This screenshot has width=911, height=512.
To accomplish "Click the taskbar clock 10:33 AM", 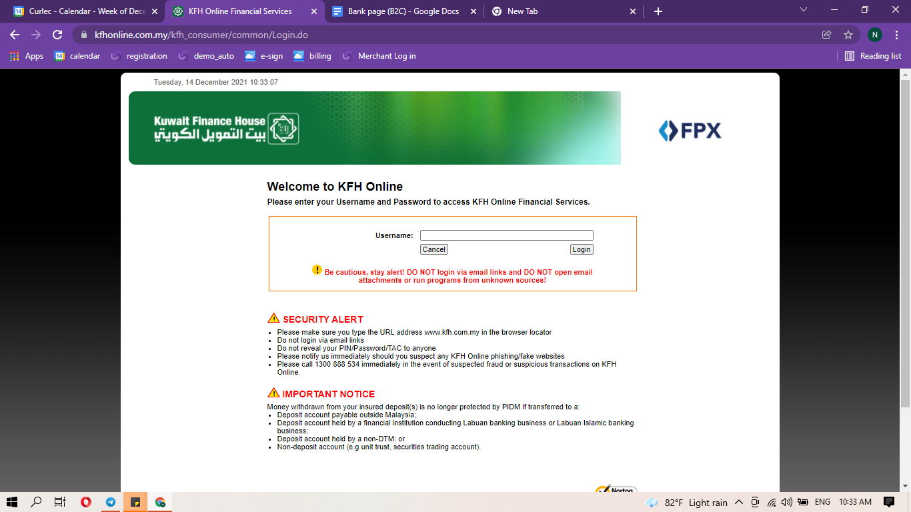I will 856,502.
